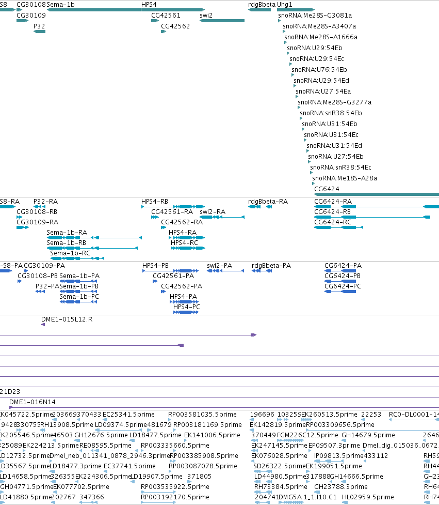439x505 pixels.
Task: Click the CG42561-RA transcript label
Action: pos(172,211)
